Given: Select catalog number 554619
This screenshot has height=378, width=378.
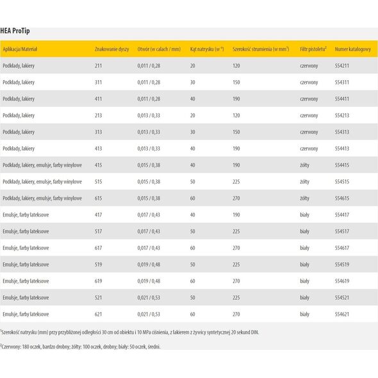Looking at the screenshot, I should pos(342,281).
